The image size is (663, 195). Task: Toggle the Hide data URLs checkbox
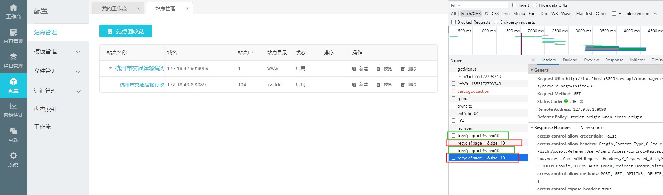click(x=535, y=5)
